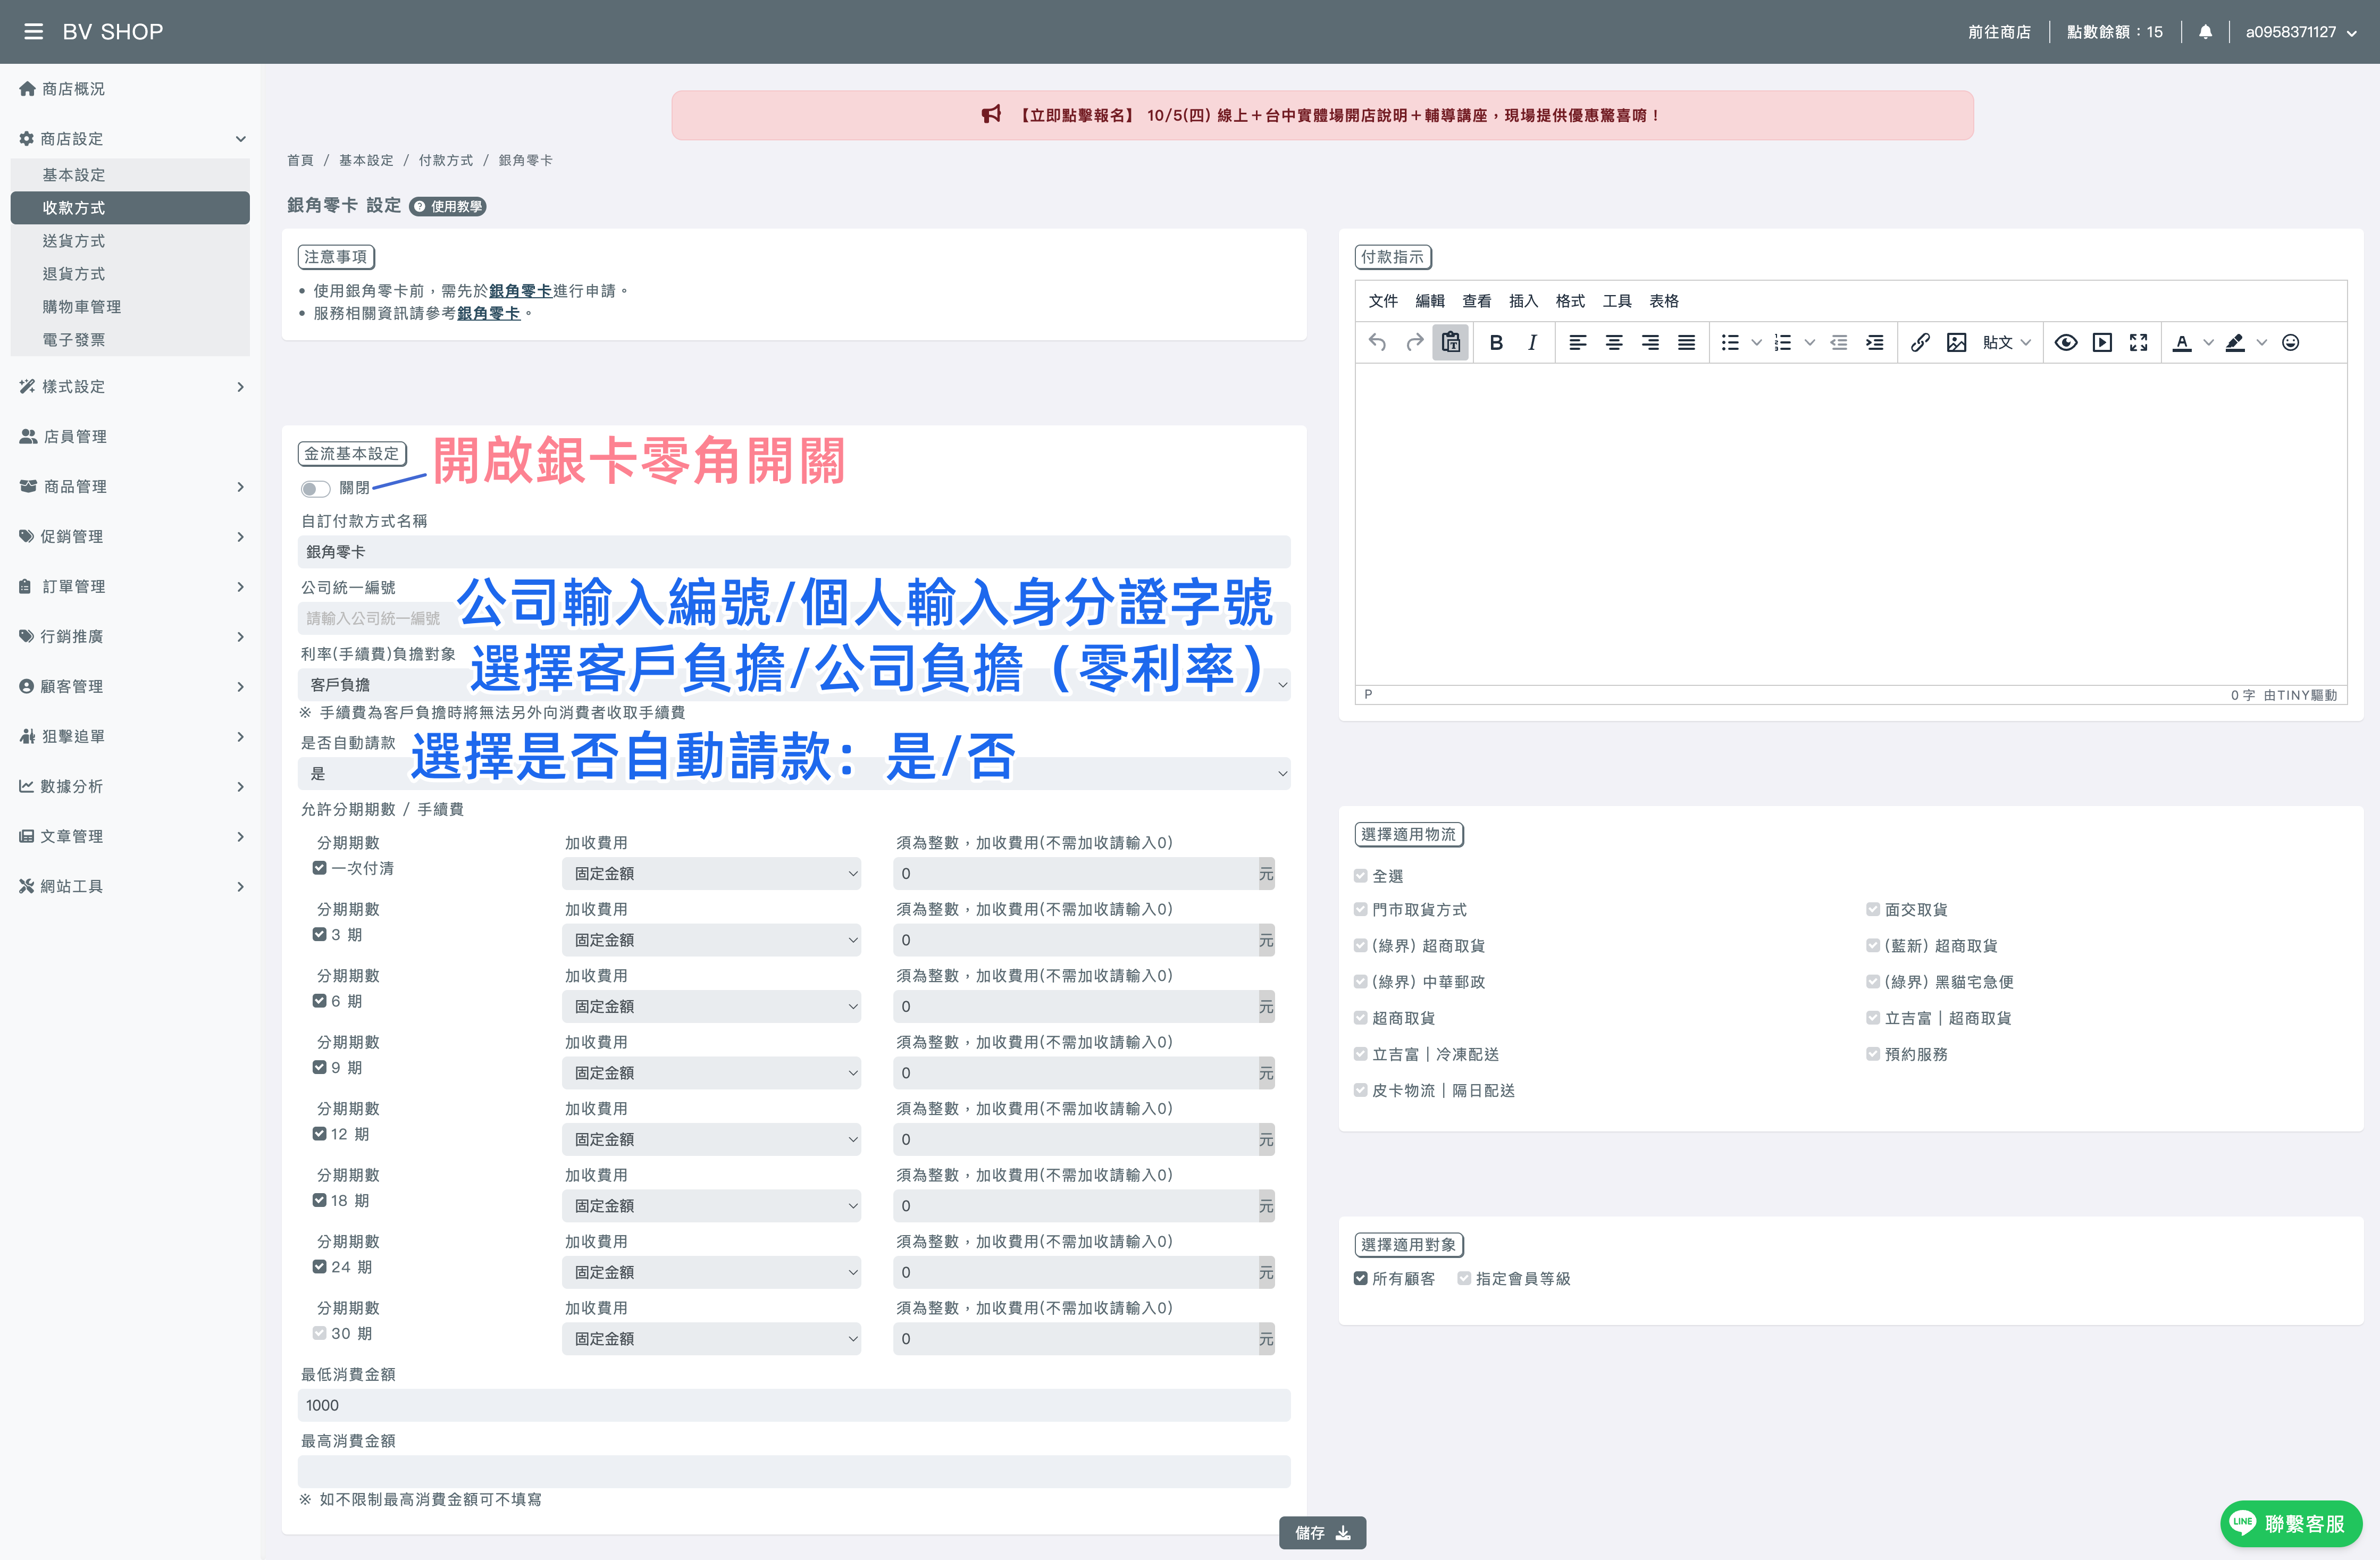Viewport: 2380px width, 1560px height.
Task: Toggle editor fullscreen mode
Action: click(x=2139, y=343)
